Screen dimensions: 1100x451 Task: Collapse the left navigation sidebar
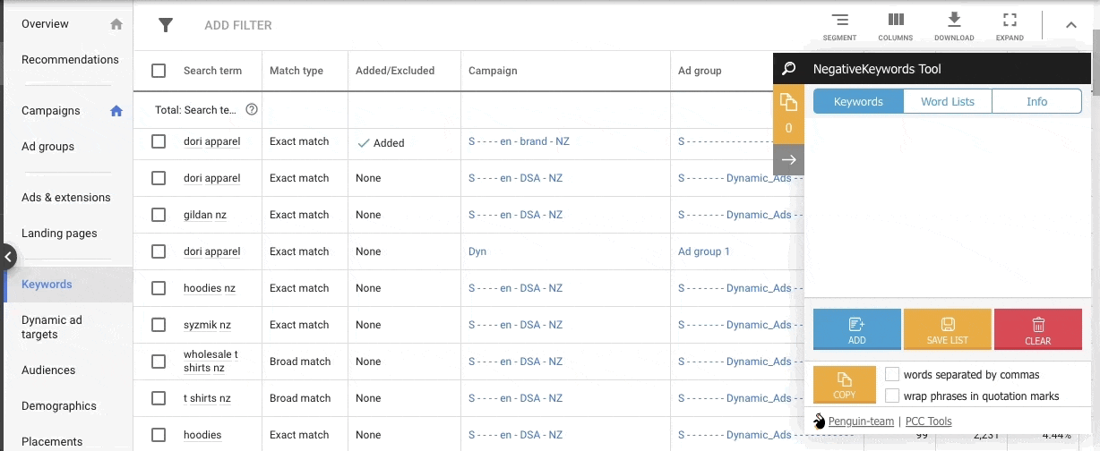point(8,258)
